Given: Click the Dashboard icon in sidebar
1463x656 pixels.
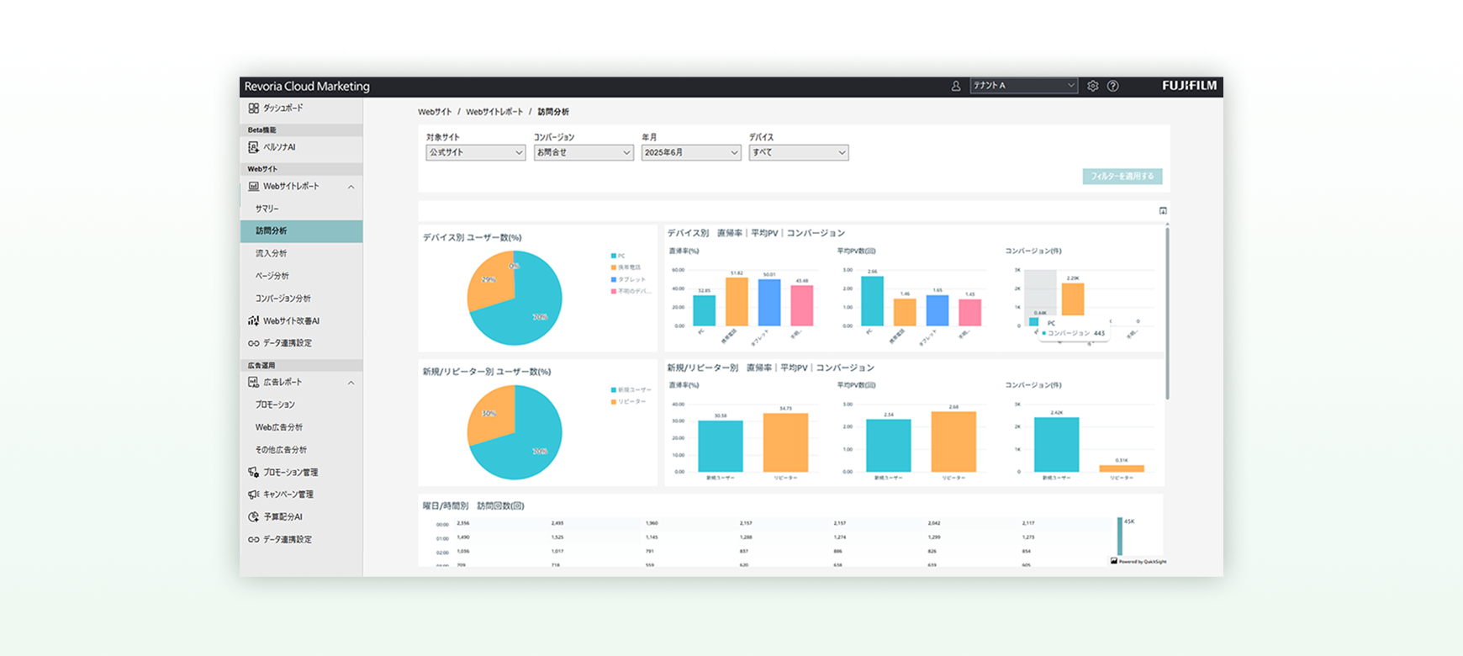Looking at the screenshot, I should [x=253, y=108].
